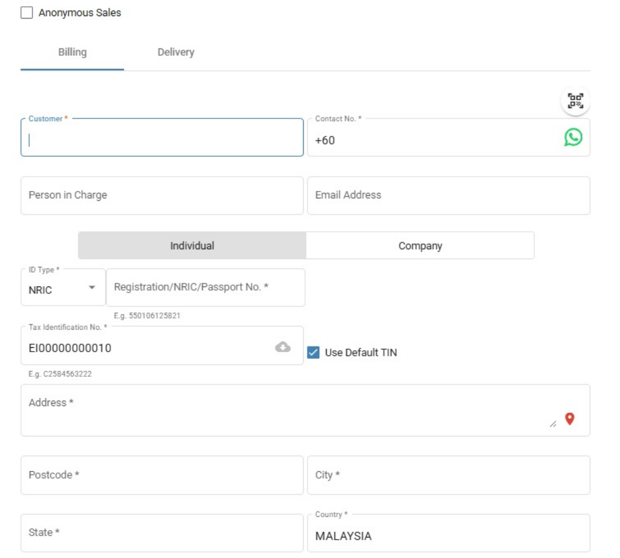This screenshot has height=558, width=620.
Task: Select the Individual customer type
Action: (192, 246)
